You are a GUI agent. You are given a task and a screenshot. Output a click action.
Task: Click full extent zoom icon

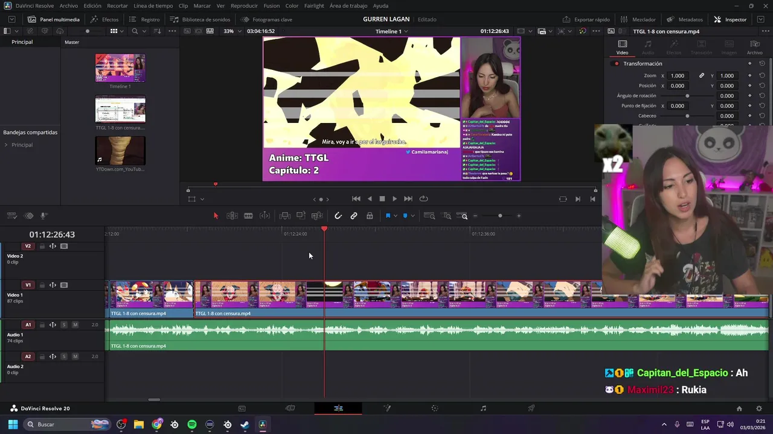point(429,216)
